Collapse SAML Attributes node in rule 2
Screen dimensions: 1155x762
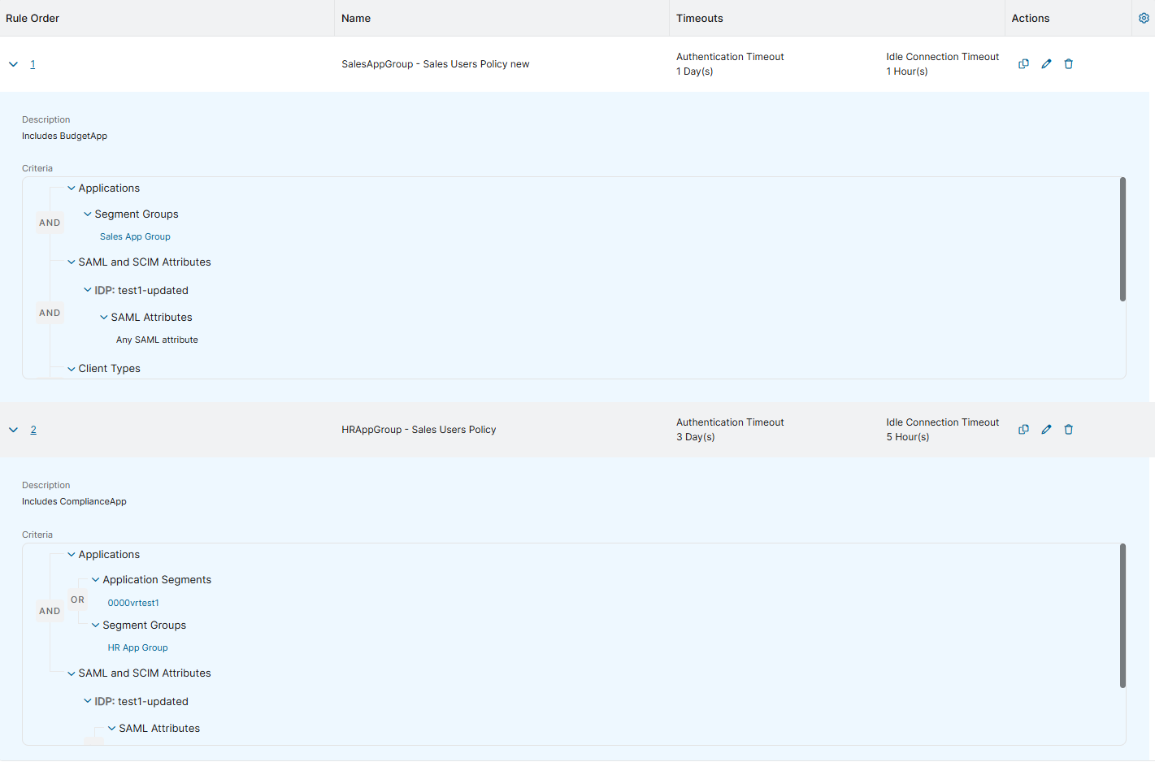point(112,729)
